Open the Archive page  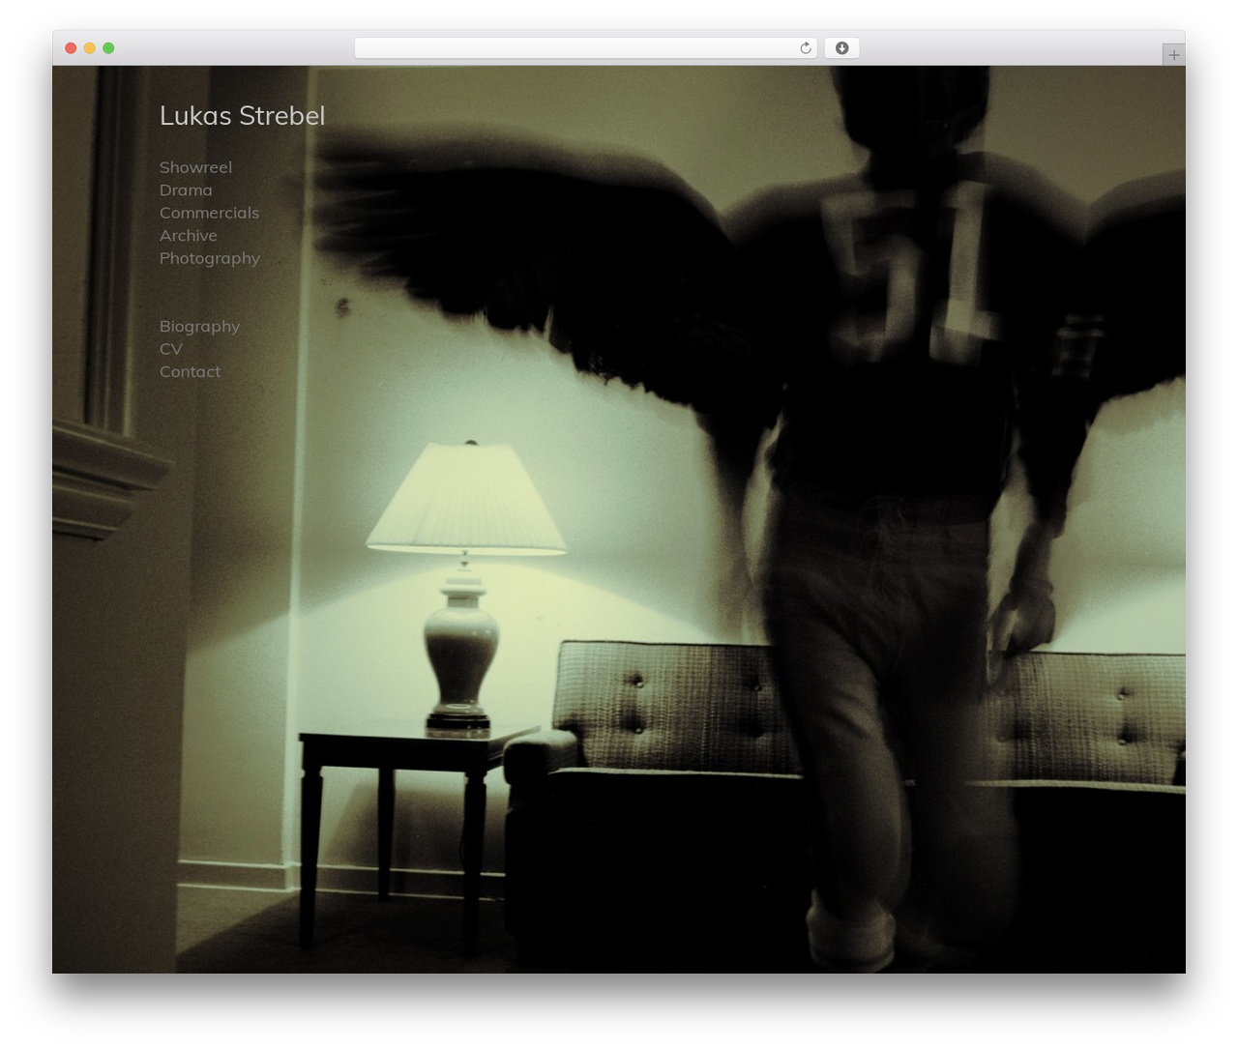point(189,236)
